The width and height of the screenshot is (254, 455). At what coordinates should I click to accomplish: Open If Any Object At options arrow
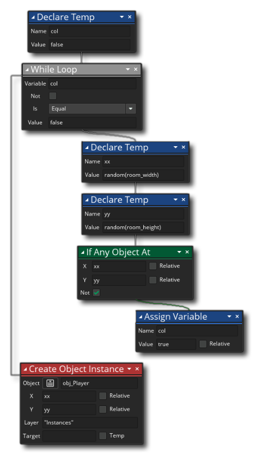(x=179, y=252)
